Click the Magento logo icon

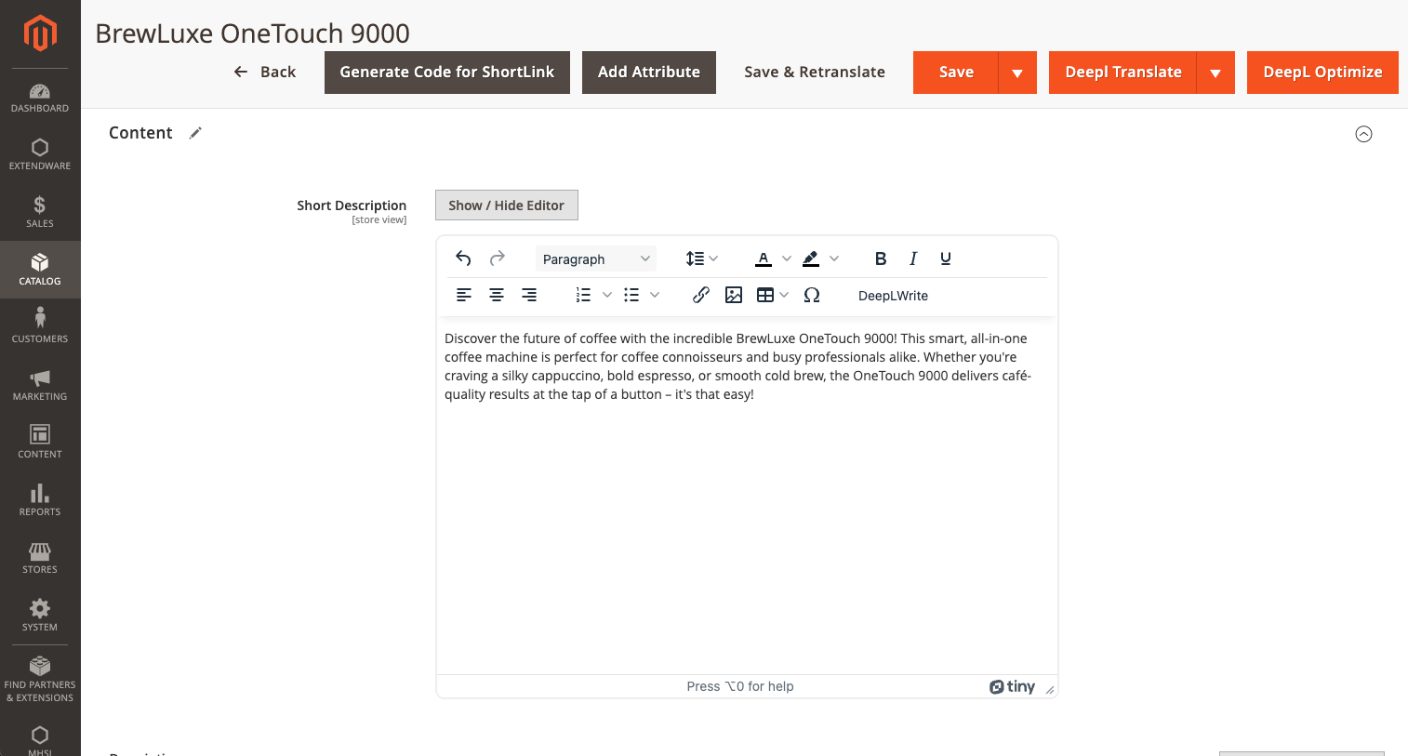[40, 33]
